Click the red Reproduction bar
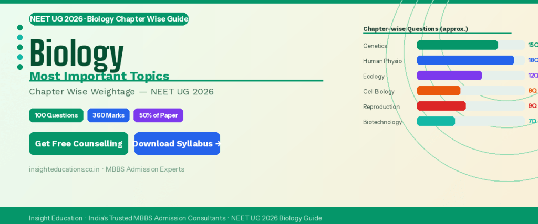538x224 pixels. click(x=441, y=106)
